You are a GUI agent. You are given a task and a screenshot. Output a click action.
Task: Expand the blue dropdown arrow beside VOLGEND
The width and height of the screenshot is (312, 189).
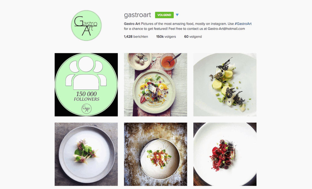coord(177,15)
